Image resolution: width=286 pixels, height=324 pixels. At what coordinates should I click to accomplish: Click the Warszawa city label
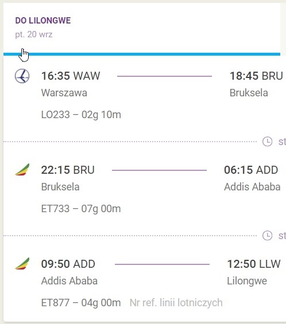tap(64, 92)
